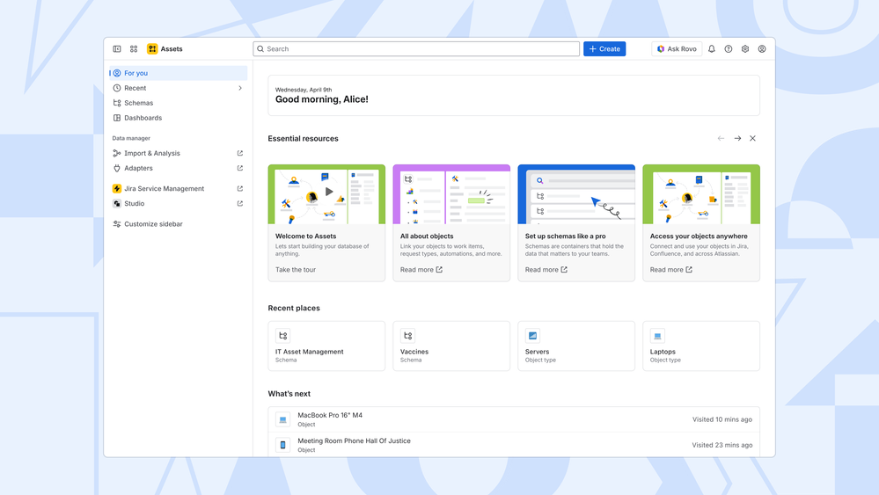Click external link icon beside Adapters
Viewport: 879px width, 495px height.
tap(240, 168)
